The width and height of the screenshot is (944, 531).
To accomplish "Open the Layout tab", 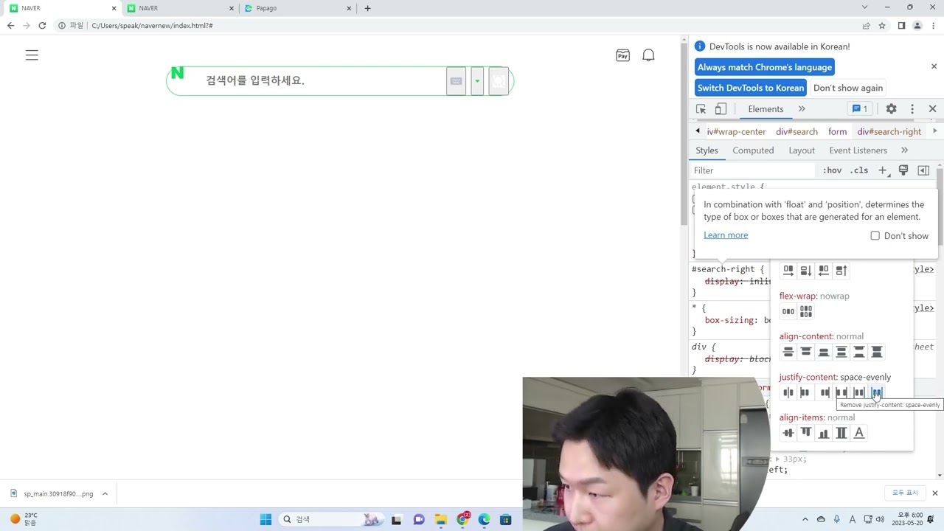I will coord(802,150).
